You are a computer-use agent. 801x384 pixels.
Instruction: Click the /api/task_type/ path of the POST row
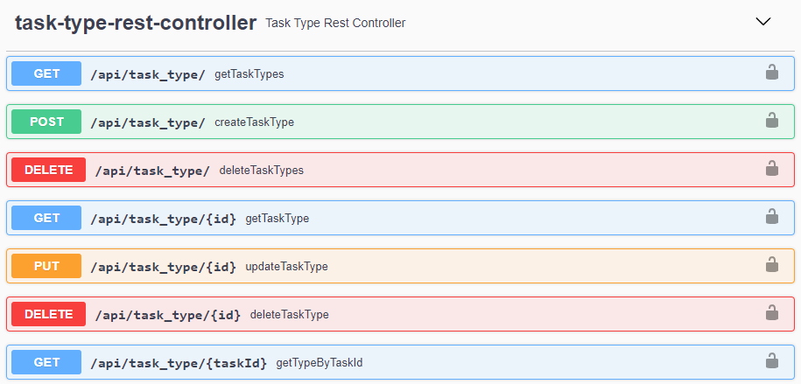point(148,122)
